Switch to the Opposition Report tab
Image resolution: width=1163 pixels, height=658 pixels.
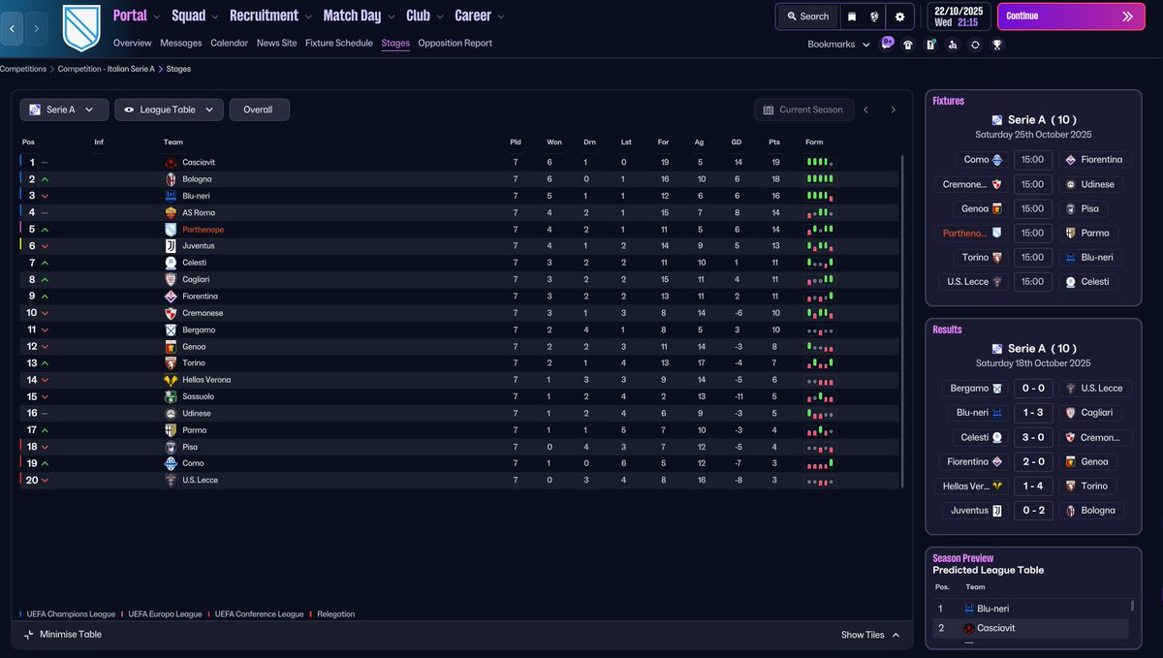(456, 43)
